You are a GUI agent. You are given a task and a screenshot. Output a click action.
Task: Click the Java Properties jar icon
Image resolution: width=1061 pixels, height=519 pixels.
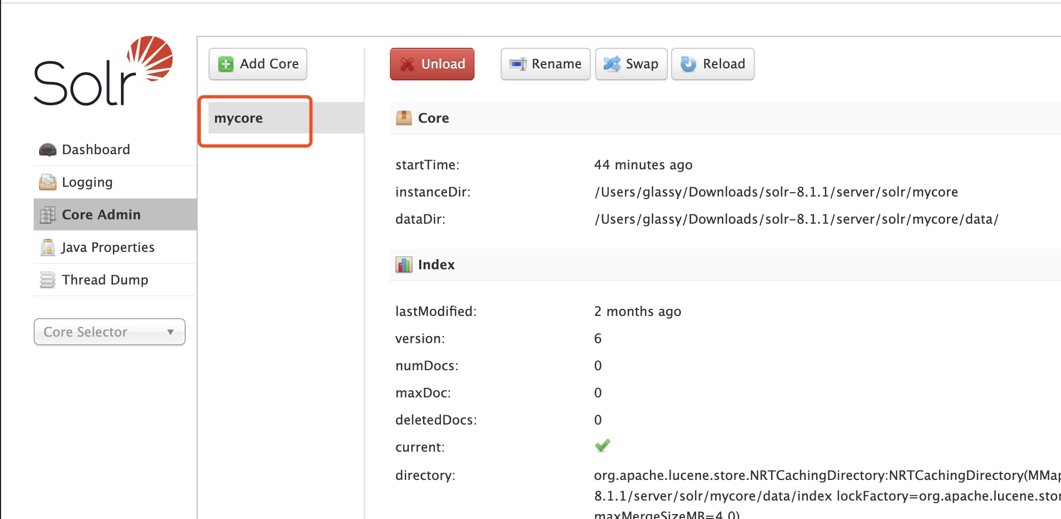pos(48,248)
